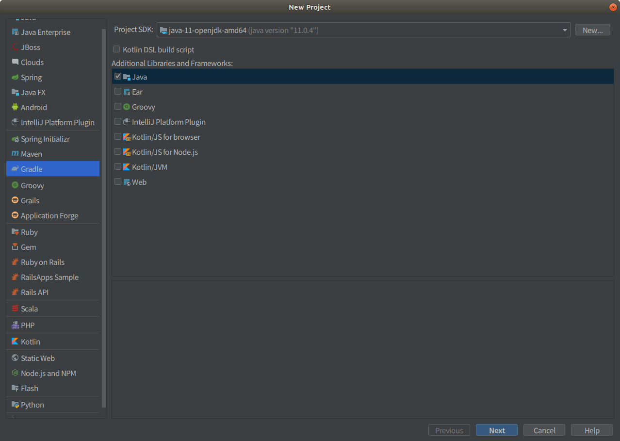This screenshot has height=441, width=620.
Task: Check the Kotlin/JVM checkbox
Action: click(118, 167)
